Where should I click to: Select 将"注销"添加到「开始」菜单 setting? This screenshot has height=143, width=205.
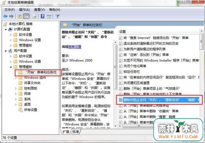point(146,55)
